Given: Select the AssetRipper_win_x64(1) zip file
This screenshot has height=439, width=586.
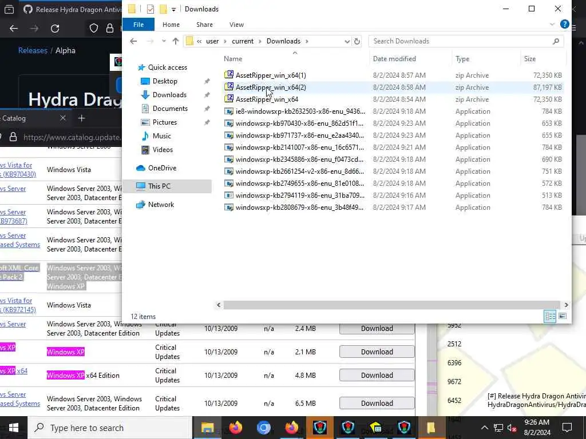Looking at the screenshot, I should tap(271, 75).
